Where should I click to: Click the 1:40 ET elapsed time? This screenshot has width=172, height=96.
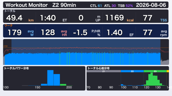point(53,18)
